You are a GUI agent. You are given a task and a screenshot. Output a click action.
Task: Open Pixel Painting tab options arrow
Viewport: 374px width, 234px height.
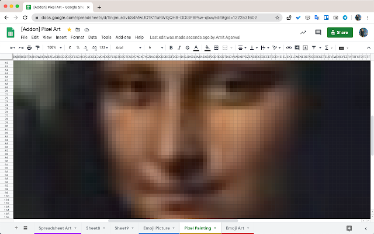[215, 228]
